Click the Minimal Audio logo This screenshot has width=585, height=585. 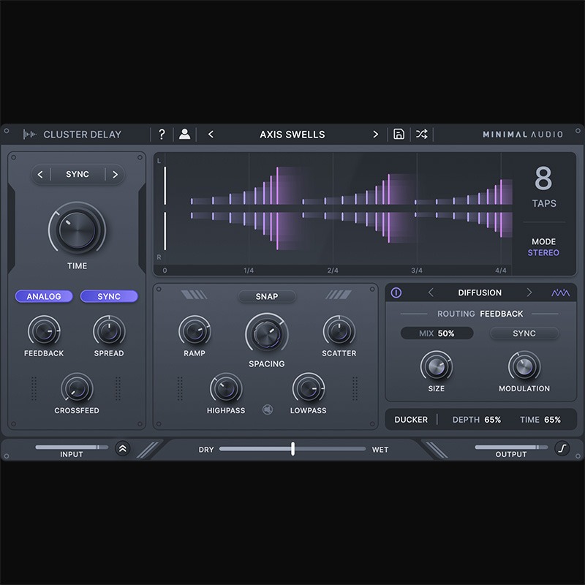coord(523,135)
